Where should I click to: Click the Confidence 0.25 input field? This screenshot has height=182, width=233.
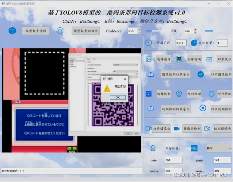133,31
